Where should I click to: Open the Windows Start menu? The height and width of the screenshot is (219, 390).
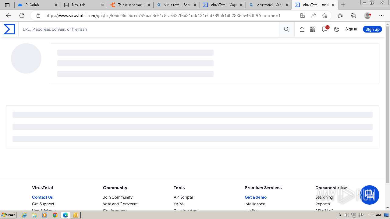pyautogui.click(x=8, y=215)
